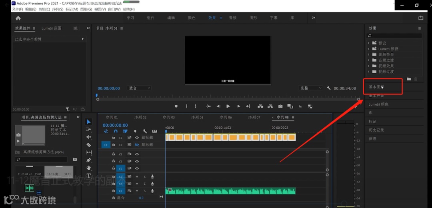Screen dimensions: 432x208
Task: Click the Home icon in workspace bar
Action: point(18,18)
